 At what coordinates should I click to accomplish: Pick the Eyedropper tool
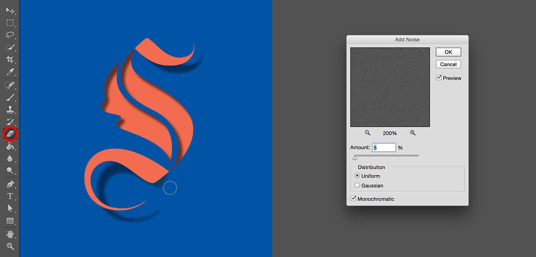(10, 72)
